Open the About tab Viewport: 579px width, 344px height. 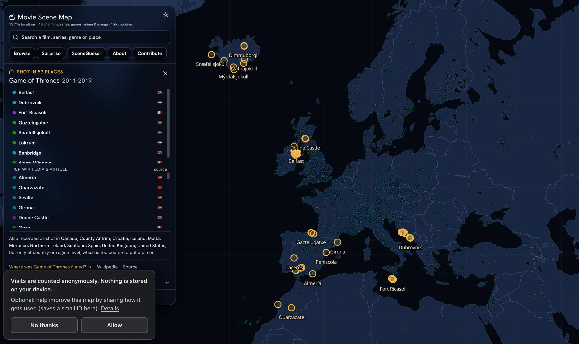click(x=120, y=54)
